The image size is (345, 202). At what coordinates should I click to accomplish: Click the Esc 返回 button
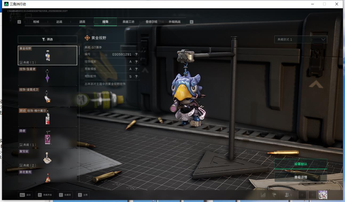(25, 195)
